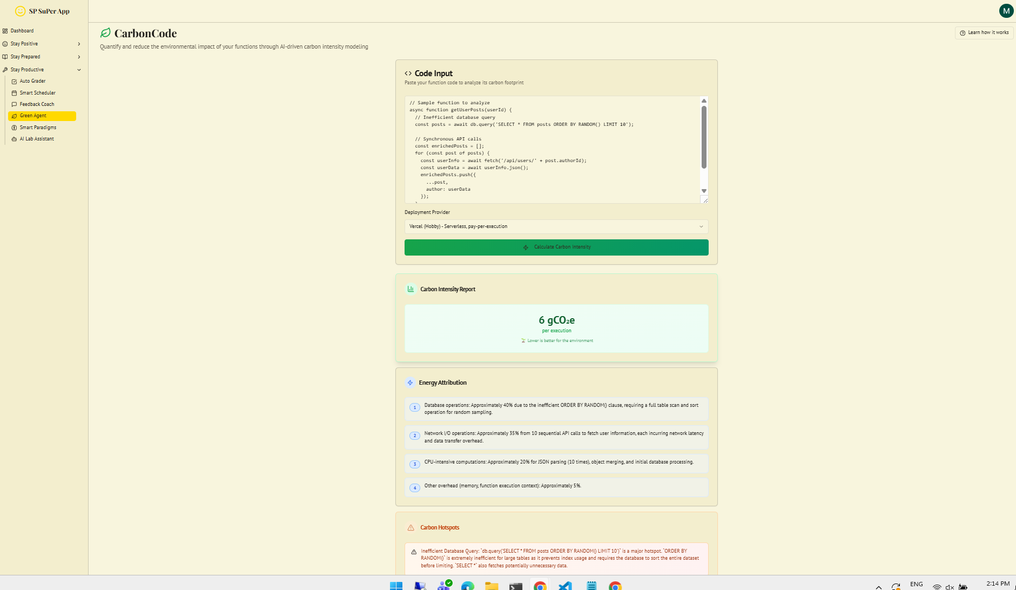Click the SP SuPer App smiley logo
The image size is (1016, 590).
coord(21,11)
